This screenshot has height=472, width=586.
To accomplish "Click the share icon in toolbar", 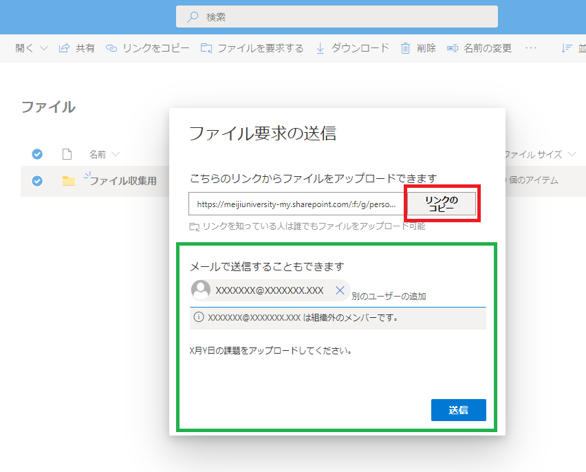I will click(65, 48).
